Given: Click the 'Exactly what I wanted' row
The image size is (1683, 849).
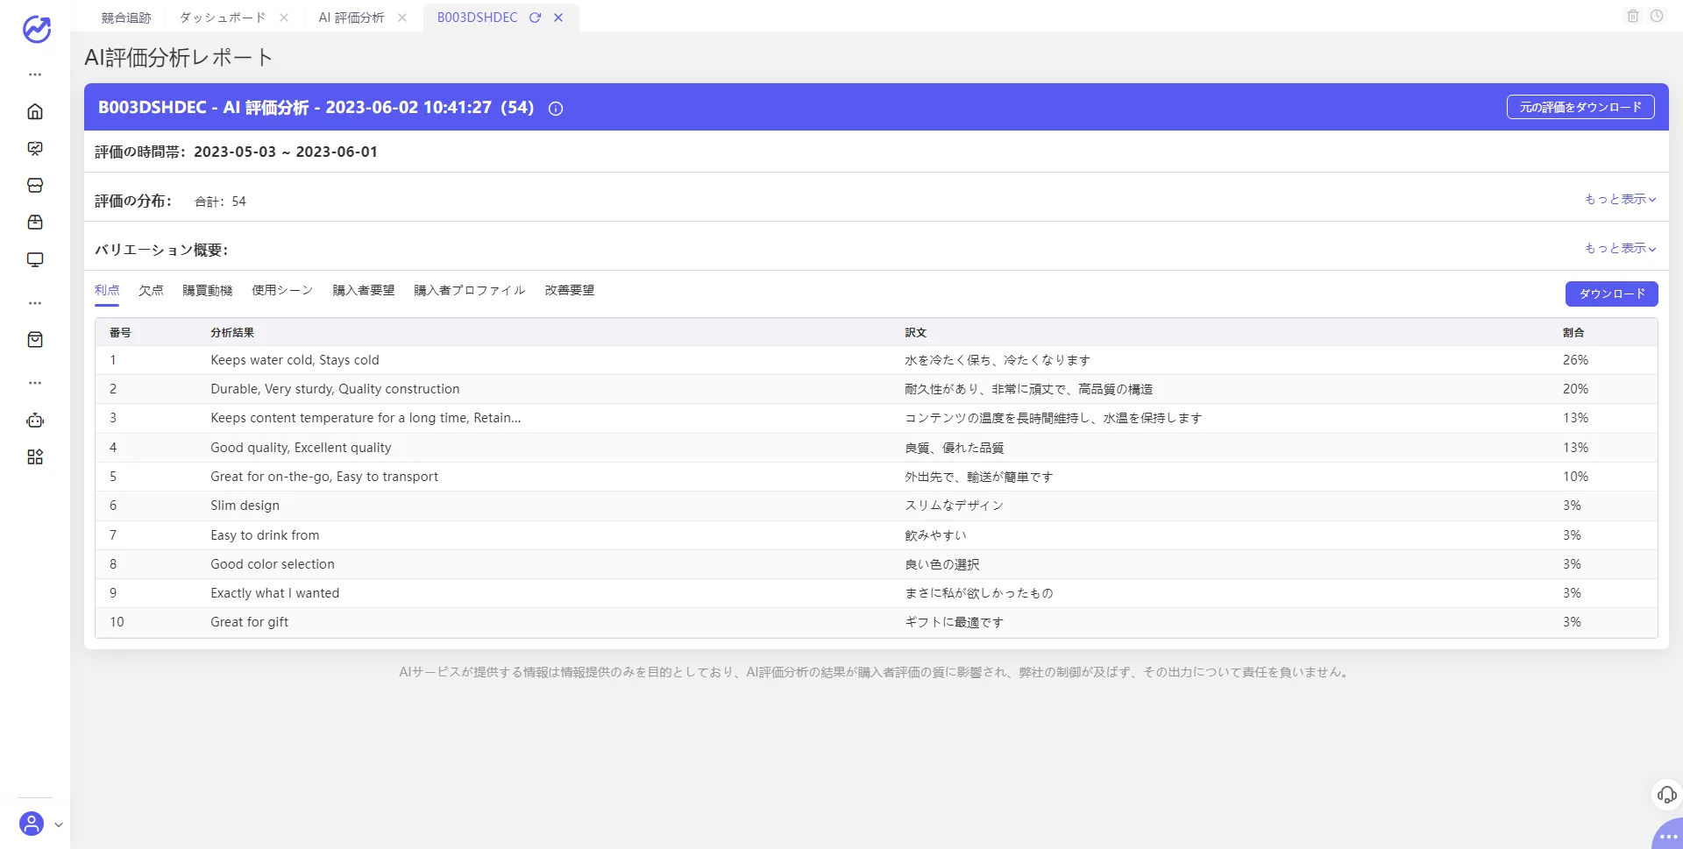Looking at the screenshot, I should pyautogui.click(x=877, y=593).
